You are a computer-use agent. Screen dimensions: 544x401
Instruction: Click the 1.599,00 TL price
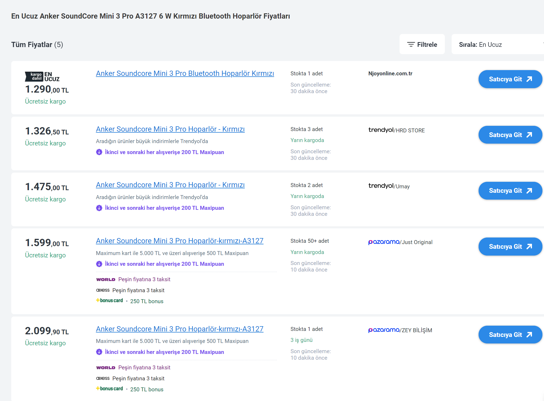(x=47, y=243)
